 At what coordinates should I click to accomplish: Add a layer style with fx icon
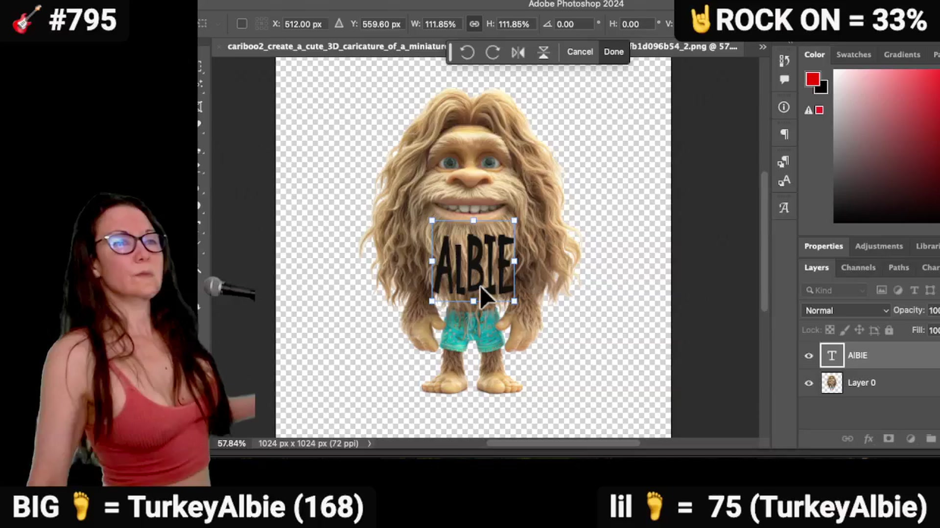click(869, 439)
